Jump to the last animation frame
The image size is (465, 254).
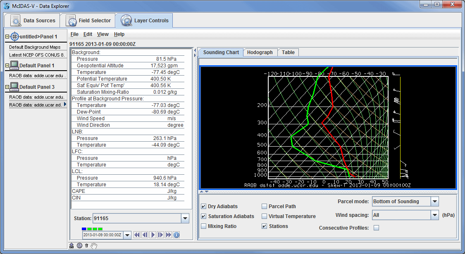[168, 235]
